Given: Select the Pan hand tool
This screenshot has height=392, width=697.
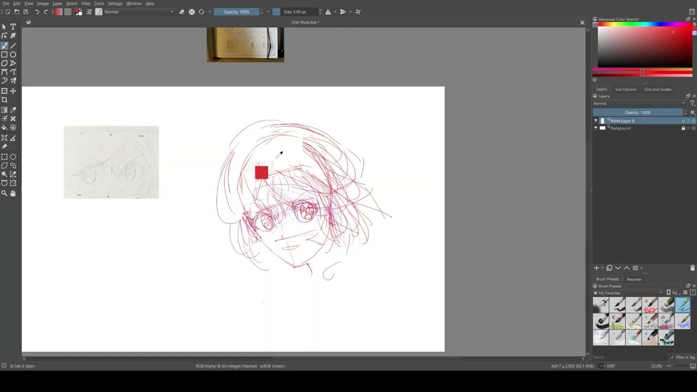Looking at the screenshot, I should point(13,193).
